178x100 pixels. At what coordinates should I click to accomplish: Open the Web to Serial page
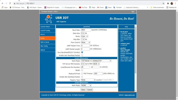coord(48,42)
